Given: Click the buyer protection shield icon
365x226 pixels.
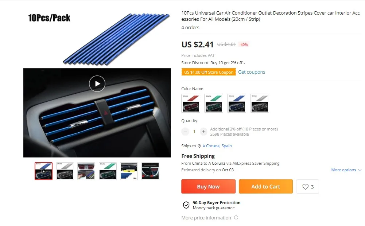Looking at the screenshot, I should 186,205.
